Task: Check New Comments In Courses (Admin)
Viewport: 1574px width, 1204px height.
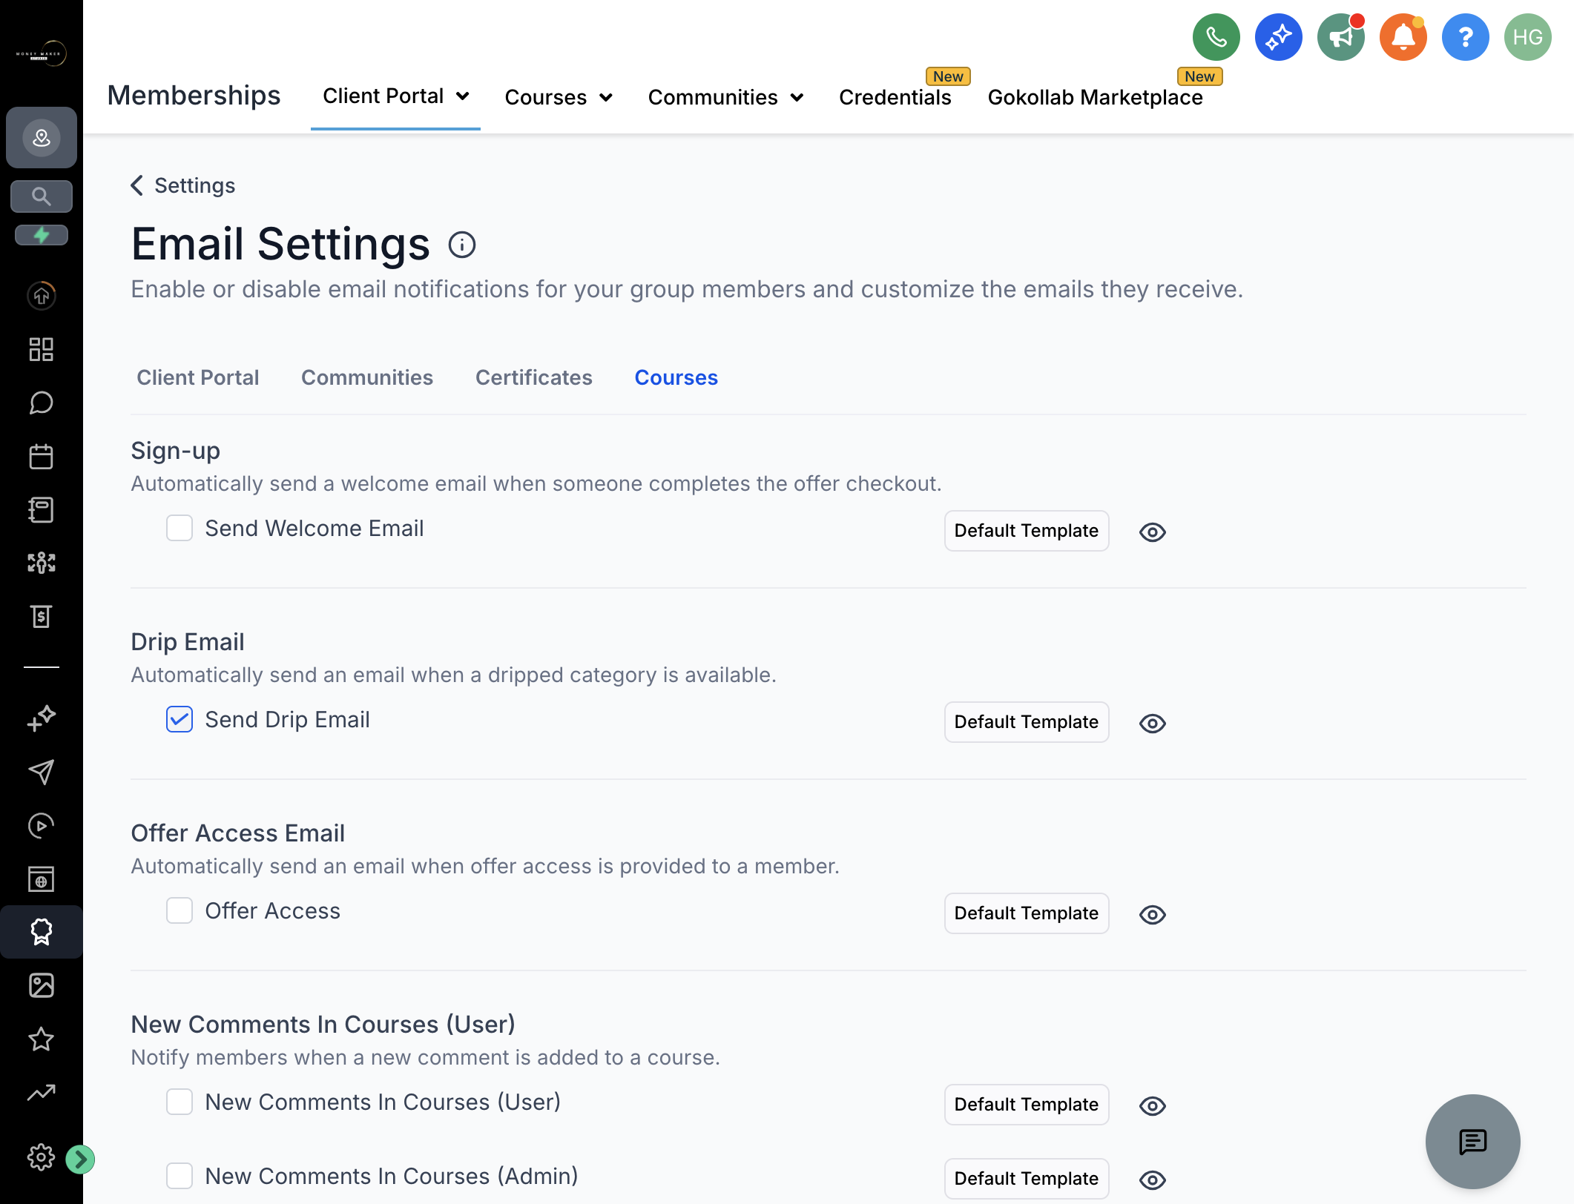Action: point(180,1176)
